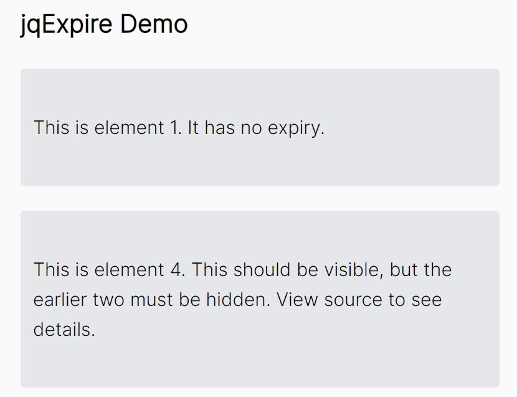
Task: Click the sentence "It has no expiry."
Action: point(256,128)
